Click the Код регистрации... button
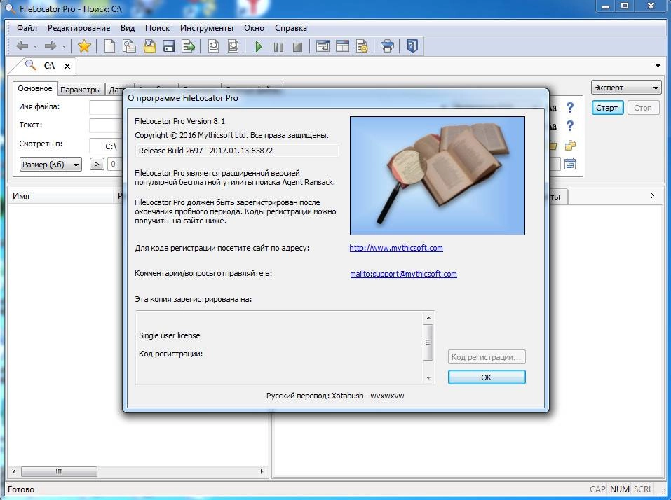 click(x=487, y=357)
